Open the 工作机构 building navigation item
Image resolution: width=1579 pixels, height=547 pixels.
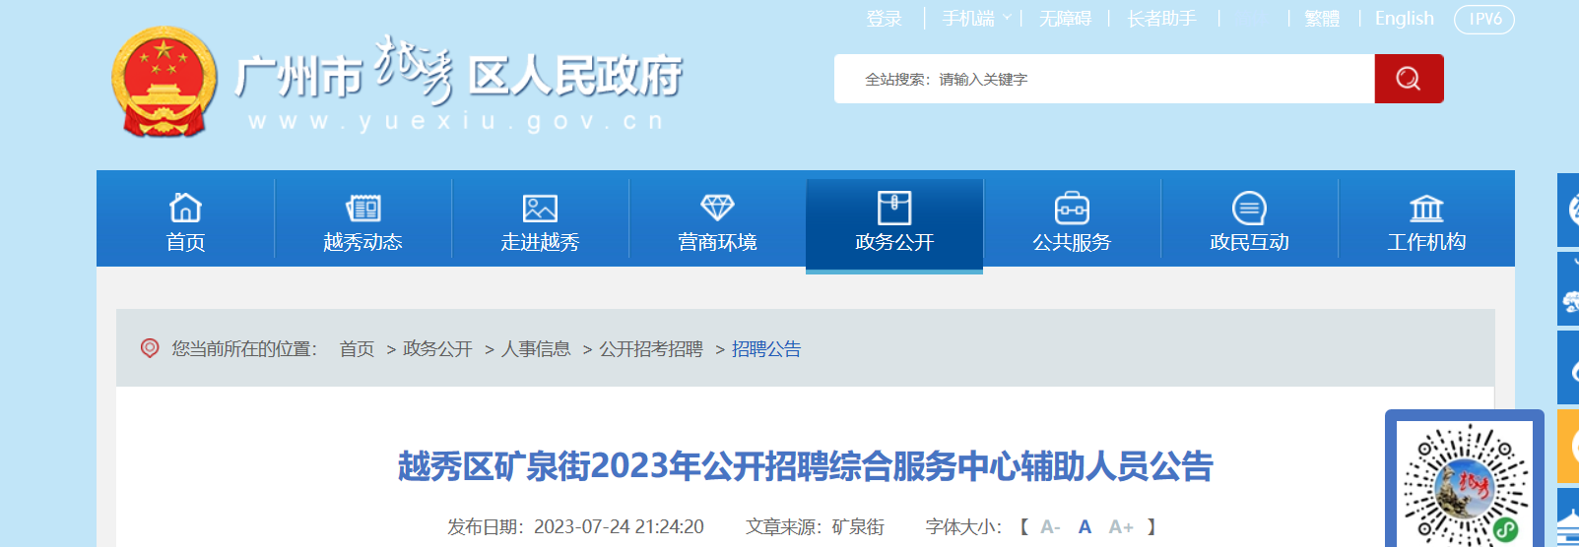(x=1426, y=219)
